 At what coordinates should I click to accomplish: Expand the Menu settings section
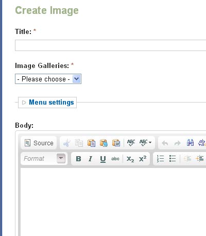point(51,103)
